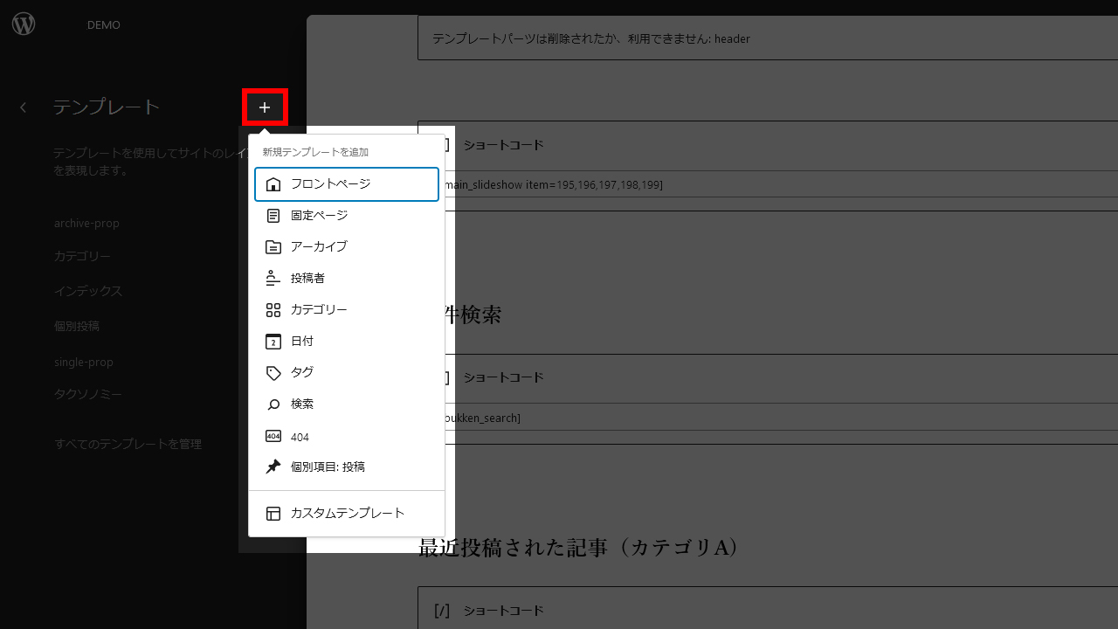Viewport: 1118px width, 629px height.
Task: Choose 個別項目: 投稿 template option
Action: 347,467
